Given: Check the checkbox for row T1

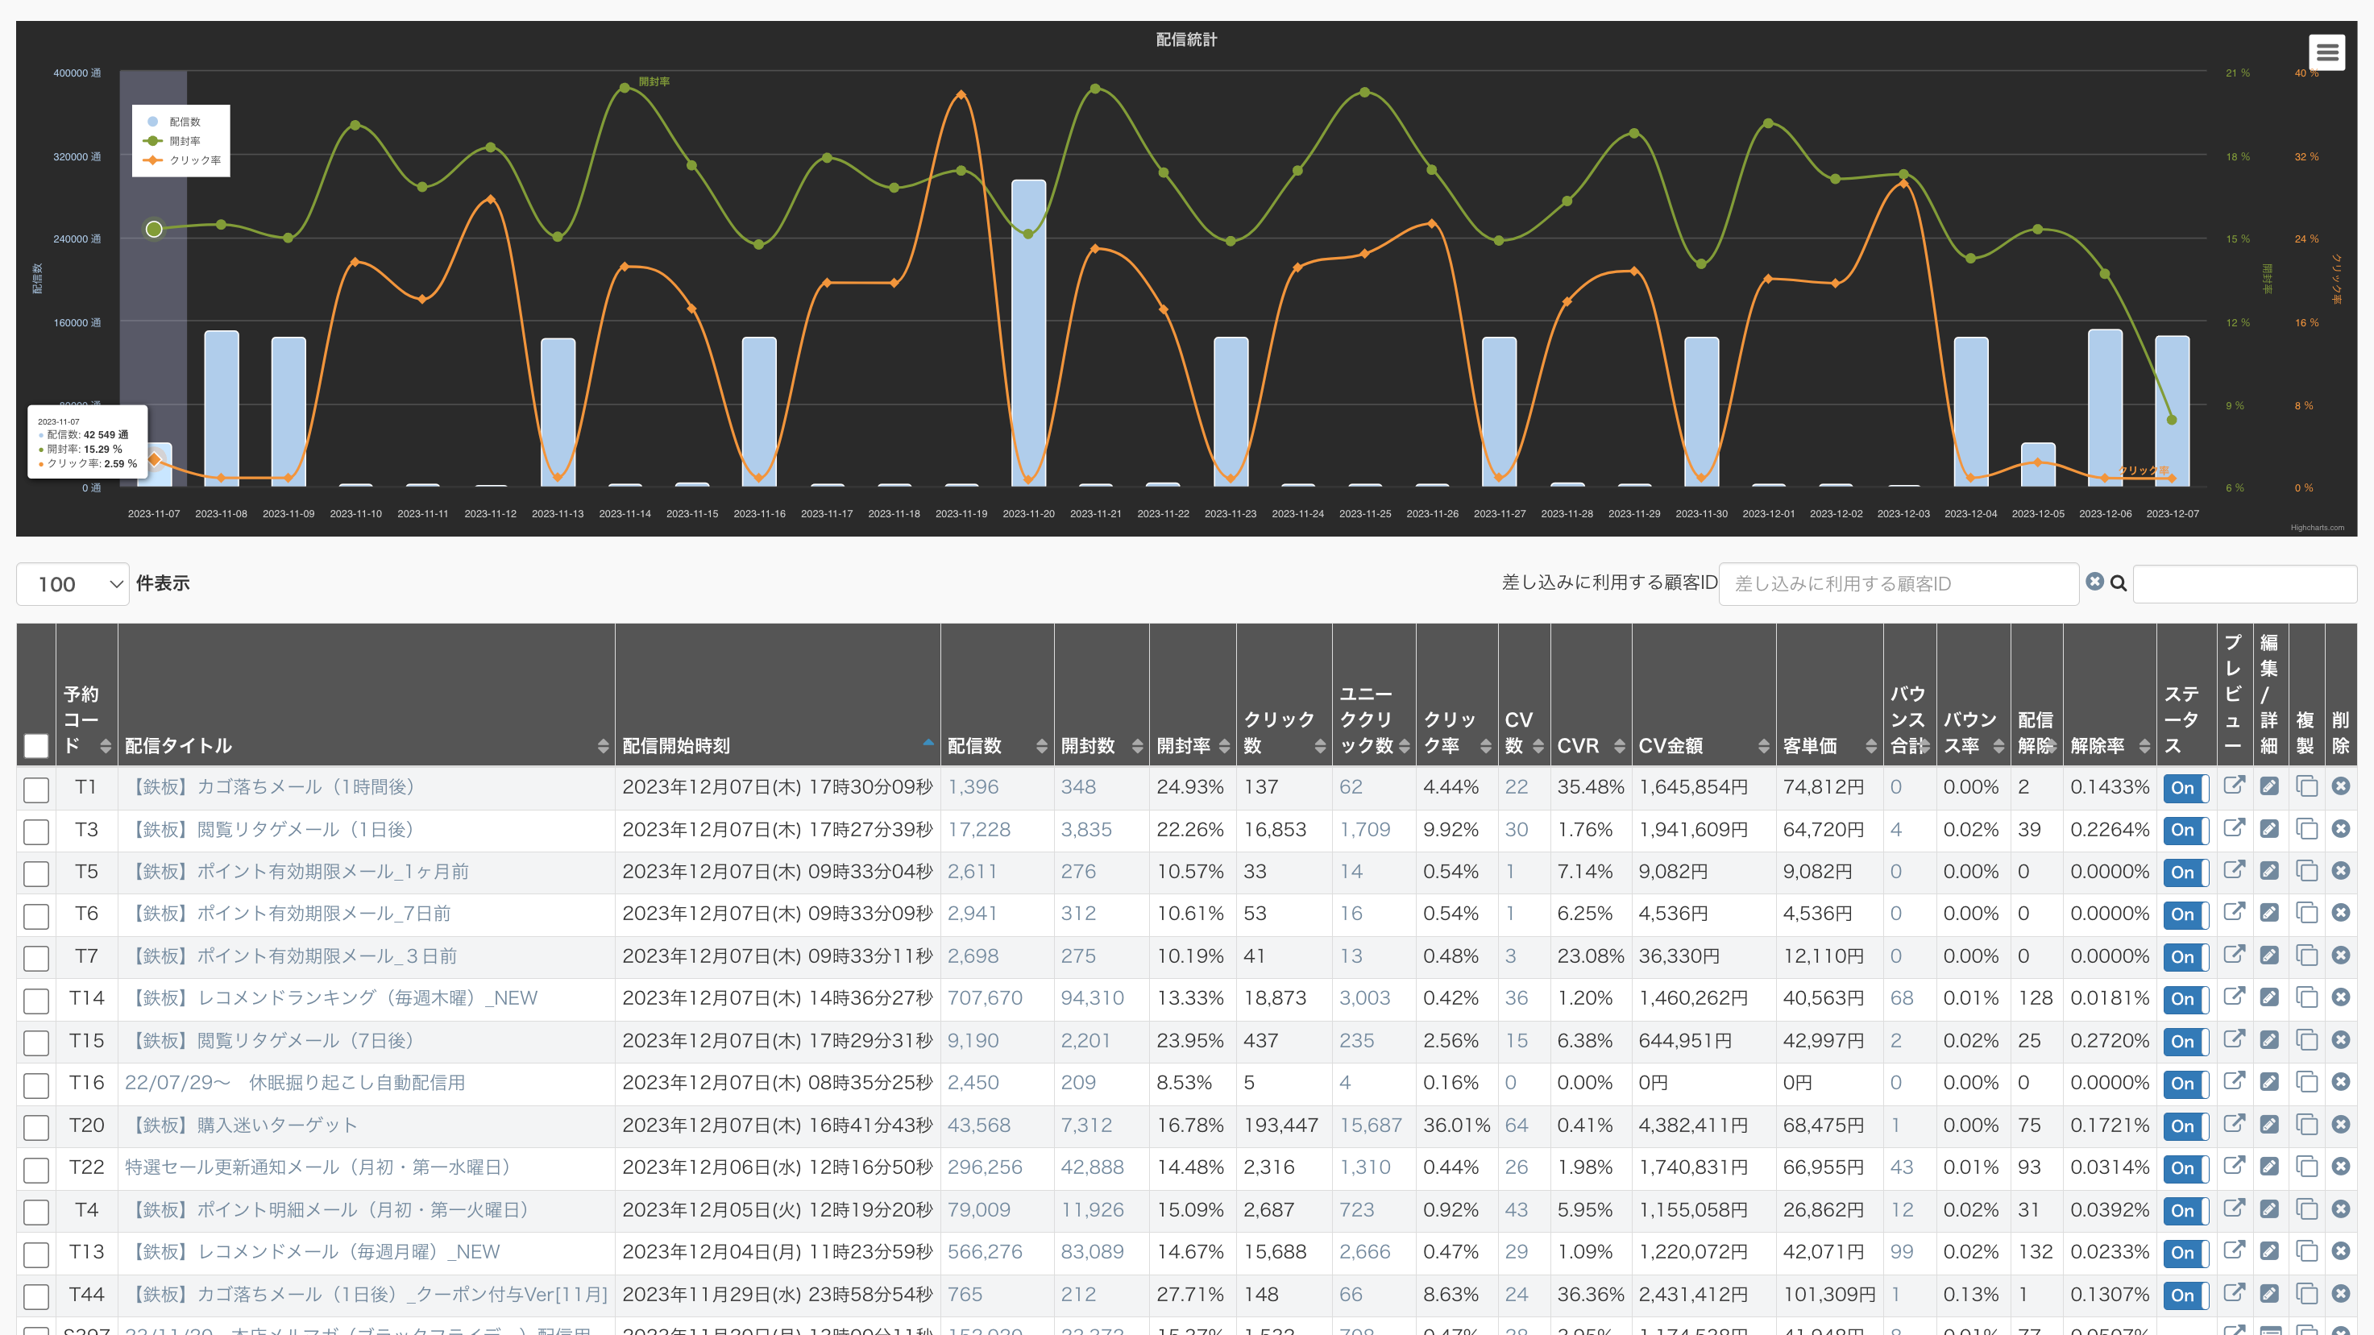Looking at the screenshot, I should pyautogui.click(x=36, y=790).
